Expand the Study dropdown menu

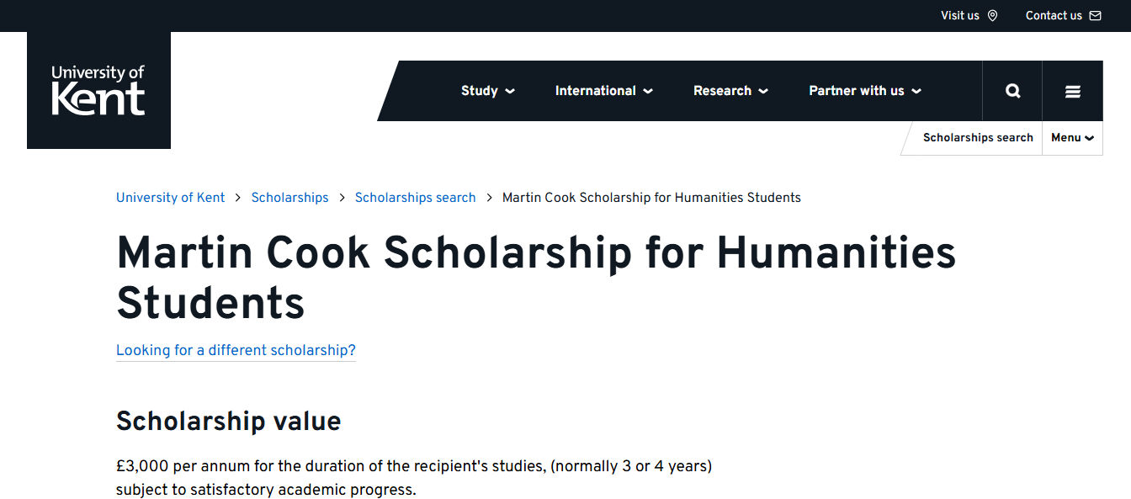pos(487,91)
